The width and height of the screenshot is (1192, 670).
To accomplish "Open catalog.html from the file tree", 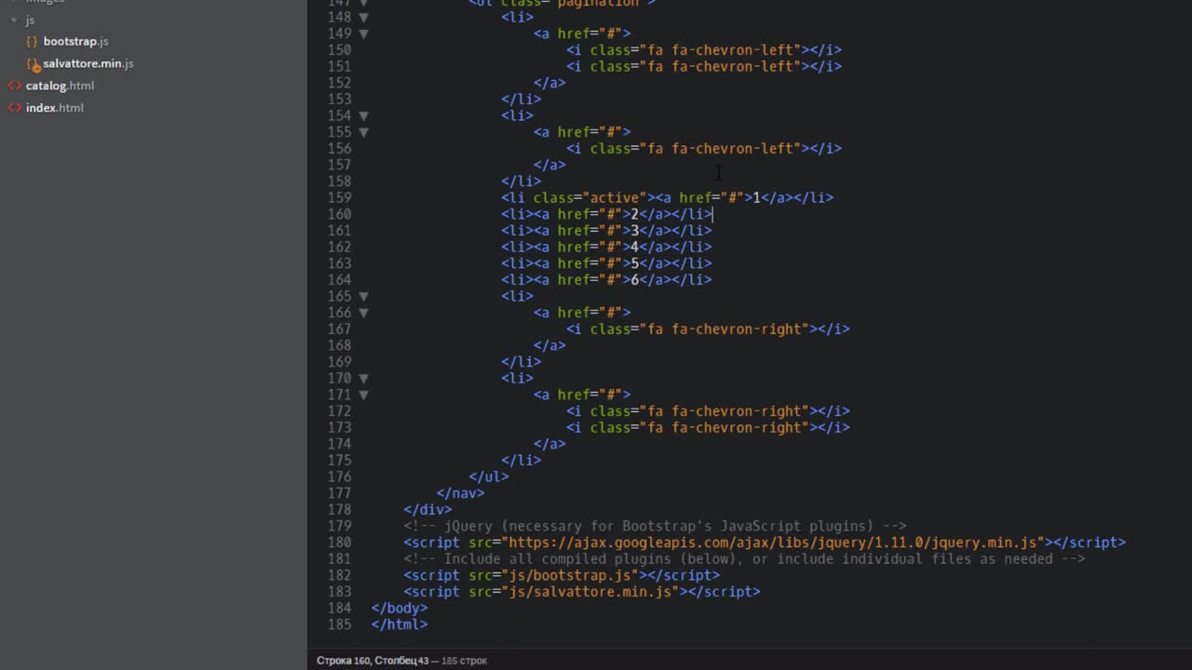I will [60, 86].
